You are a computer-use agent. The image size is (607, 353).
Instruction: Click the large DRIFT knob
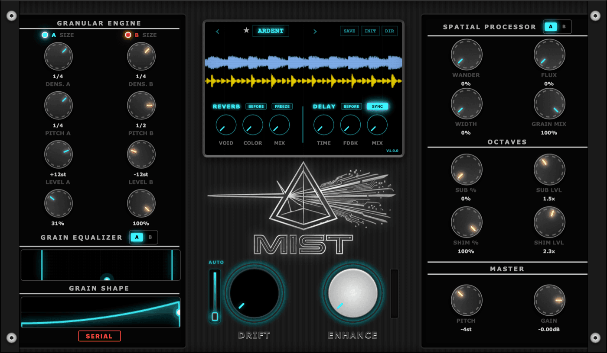(x=254, y=293)
